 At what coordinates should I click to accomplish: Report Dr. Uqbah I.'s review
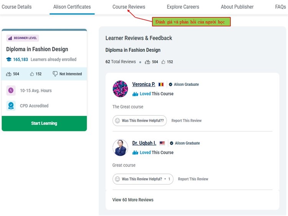(193, 179)
